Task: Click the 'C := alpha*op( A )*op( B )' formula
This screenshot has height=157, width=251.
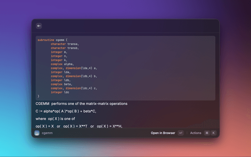Action: point(65,111)
